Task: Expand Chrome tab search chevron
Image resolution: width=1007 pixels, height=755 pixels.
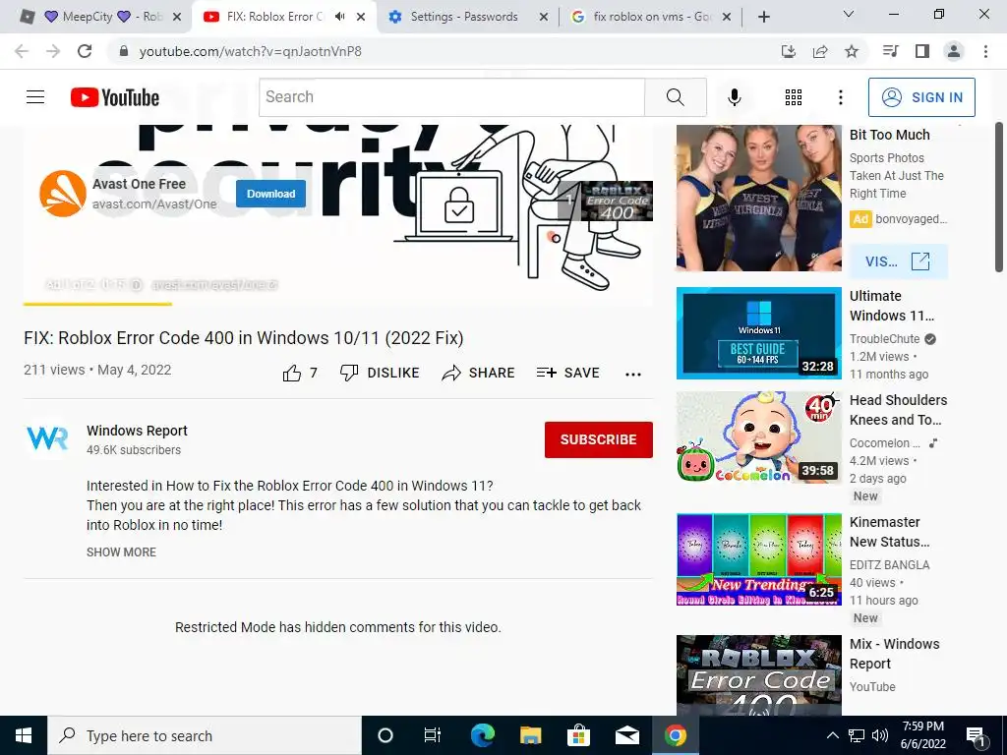Action: (x=849, y=14)
